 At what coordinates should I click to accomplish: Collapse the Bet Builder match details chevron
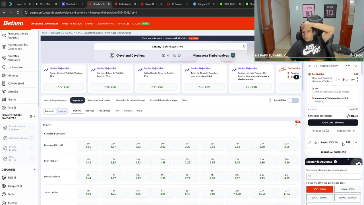tap(339, 80)
